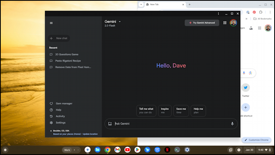
Task: Open the Work desk button on shelf
Action: [67, 150]
